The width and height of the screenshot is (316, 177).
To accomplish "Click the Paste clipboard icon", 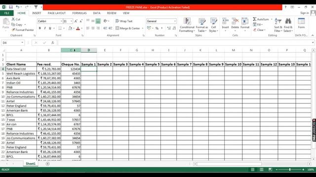I will [x=6, y=22].
